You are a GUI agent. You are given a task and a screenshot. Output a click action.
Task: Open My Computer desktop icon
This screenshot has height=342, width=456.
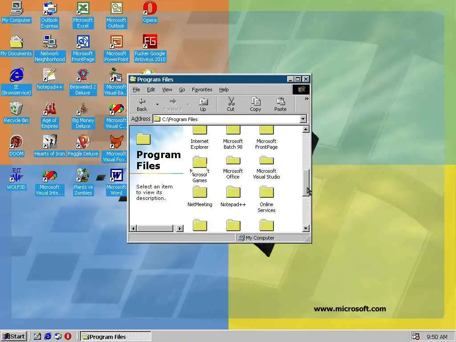pos(16,12)
